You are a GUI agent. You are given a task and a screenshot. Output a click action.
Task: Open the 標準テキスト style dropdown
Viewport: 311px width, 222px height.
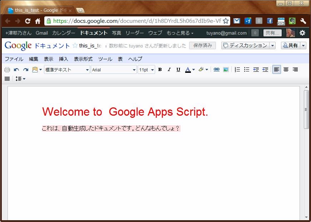67,70
